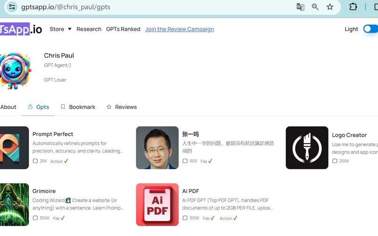Click the Chris Paul profile name
The image size is (378, 236).
coord(59,56)
